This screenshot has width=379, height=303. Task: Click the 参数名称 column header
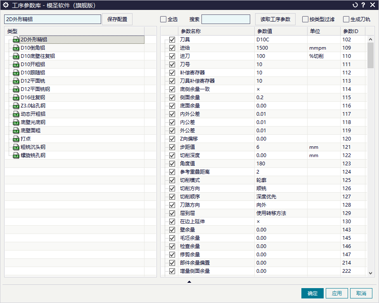(216, 31)
